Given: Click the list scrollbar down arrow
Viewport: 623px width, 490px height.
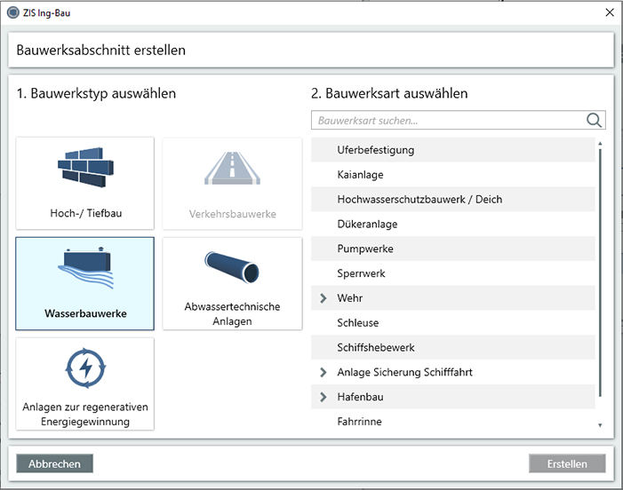Looking at the screenshot, I should [x=600, y=425].
